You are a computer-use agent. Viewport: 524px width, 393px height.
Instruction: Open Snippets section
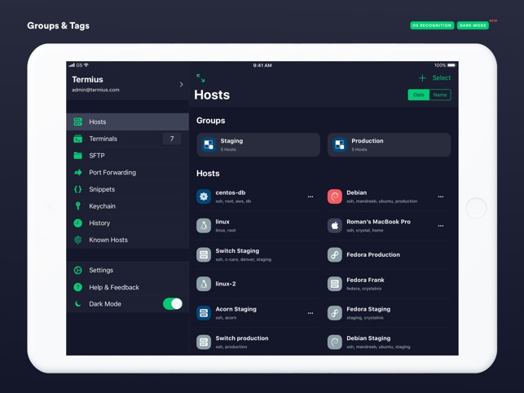(127, 189)
